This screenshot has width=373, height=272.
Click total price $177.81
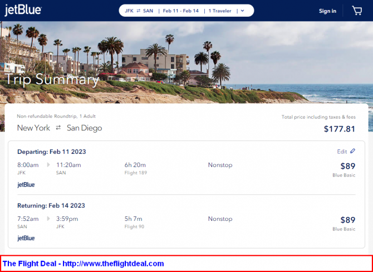pos(339,129)
